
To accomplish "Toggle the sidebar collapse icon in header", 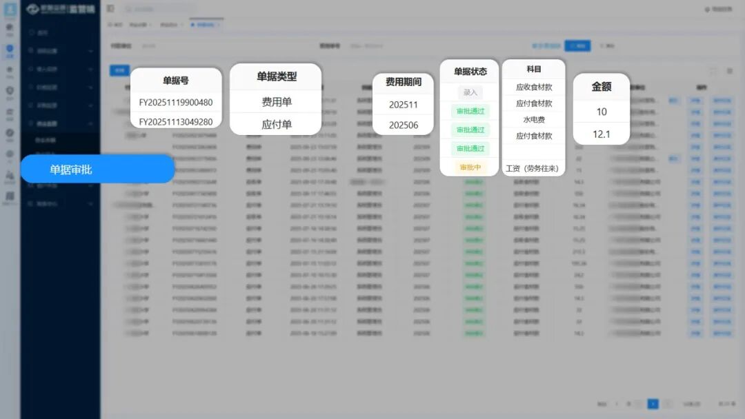I will 110,8.
